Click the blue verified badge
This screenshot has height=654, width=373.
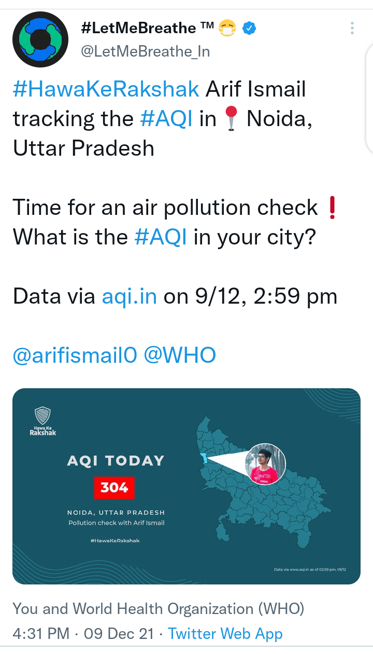click(x=250, y=29)
